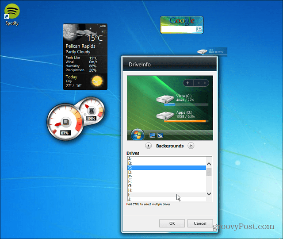283x239 pixels.
Task: Select drive H: in Drives list
Action: (x=167, y=190)
